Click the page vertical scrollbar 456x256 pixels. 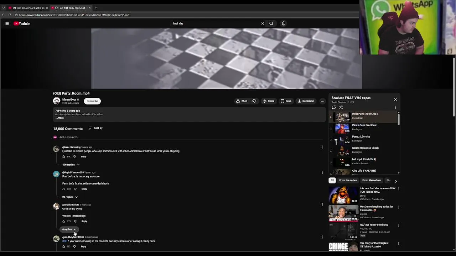(454, 87)
